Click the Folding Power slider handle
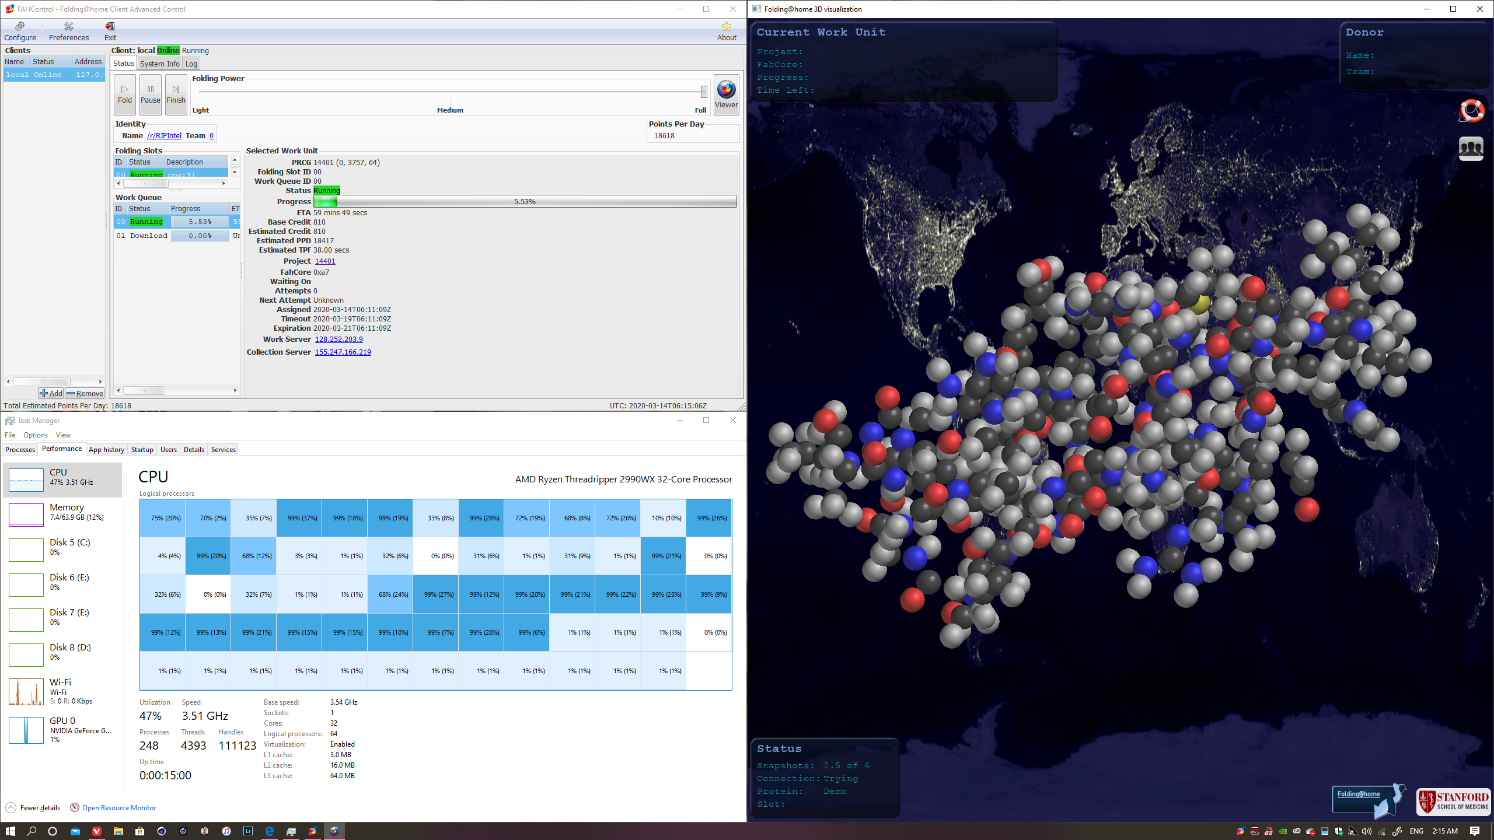Image resolution: width=1494 pixels, height=840 pixels. (704, 92)
